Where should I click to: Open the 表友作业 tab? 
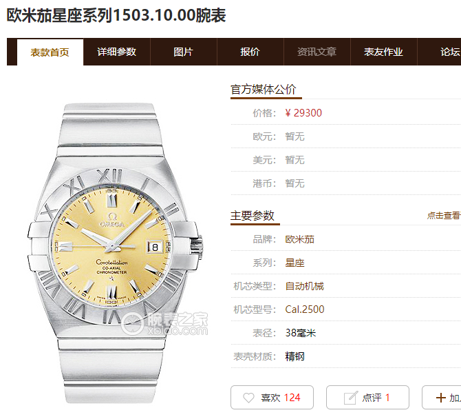pos(384,52)
